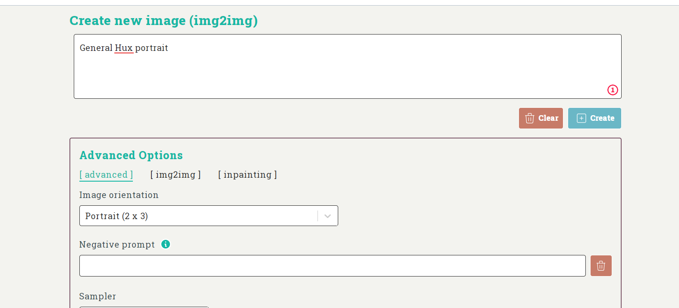Expand the Image orientation chevron arrow
This screenshot has width=679, height=308.
(x=328, y=216)
